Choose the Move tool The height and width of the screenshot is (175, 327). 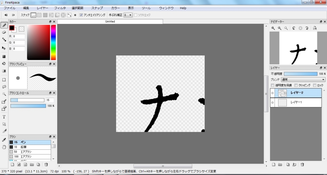coord(4,48)
